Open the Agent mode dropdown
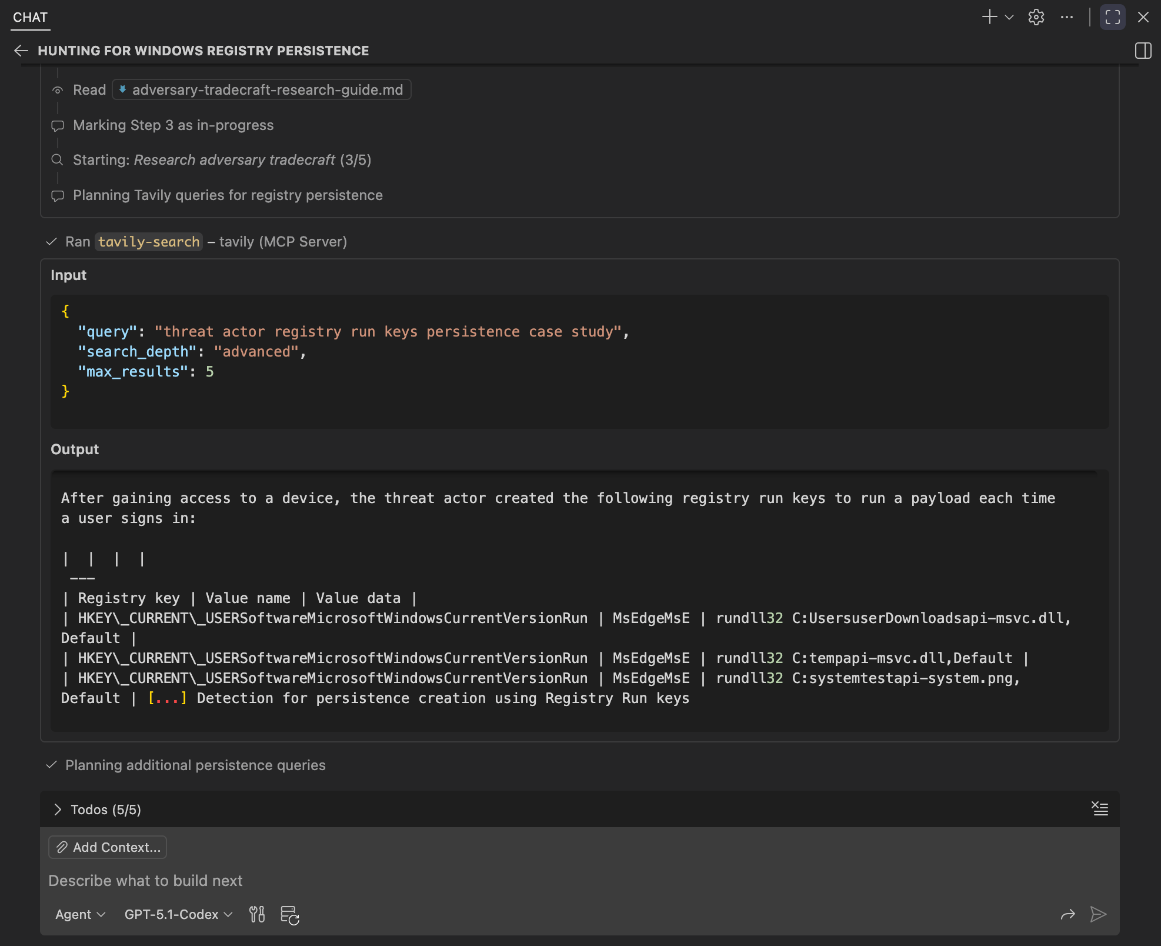The image size is (1161, 946). (x=80, y=914)
